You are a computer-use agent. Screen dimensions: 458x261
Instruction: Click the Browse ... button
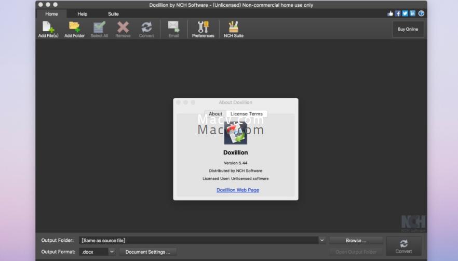point(356,241)
